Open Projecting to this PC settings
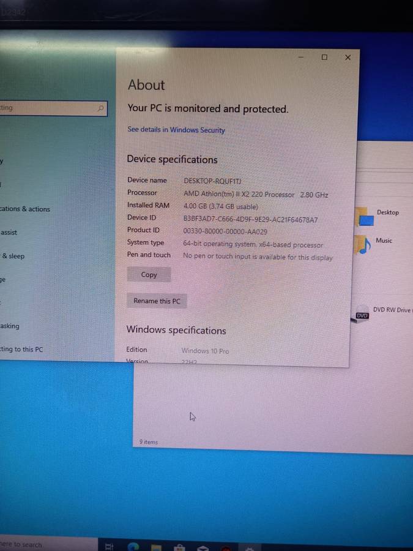The image size is (413, 551). pyautogui.click(x=21, y=350)
